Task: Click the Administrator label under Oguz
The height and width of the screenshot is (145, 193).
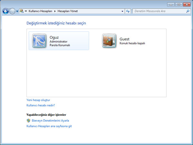Action: pyautogui.click(x=59, y=42)
